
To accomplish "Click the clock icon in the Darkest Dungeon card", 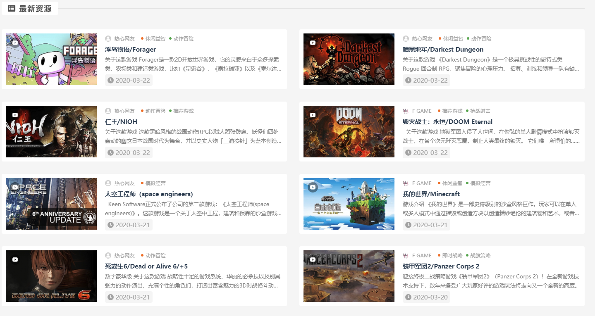I will tap(408, 80).
